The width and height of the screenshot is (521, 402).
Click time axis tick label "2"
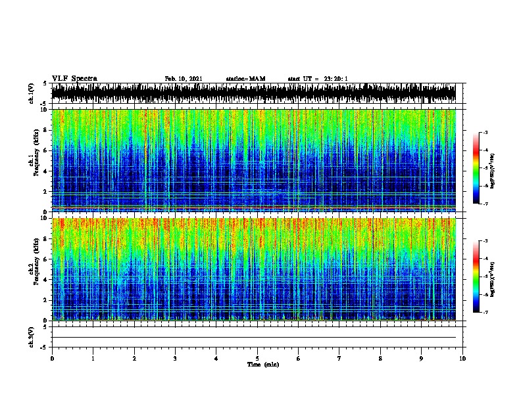pyautogui.click(x=134, y=359)
